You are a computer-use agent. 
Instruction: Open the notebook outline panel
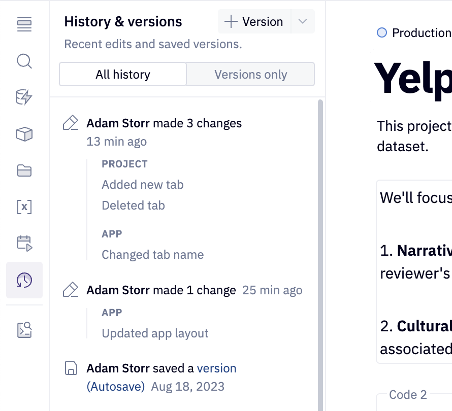click(24, 24)
